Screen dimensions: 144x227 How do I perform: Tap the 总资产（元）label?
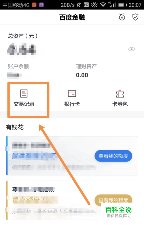coord(23,36)
